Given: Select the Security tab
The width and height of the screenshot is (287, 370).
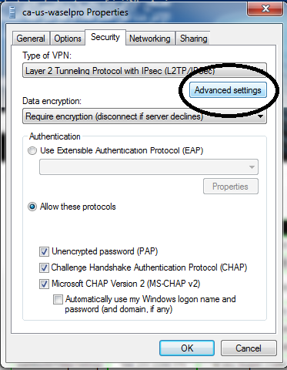Looking at the screenshot, I should point(105,37).
